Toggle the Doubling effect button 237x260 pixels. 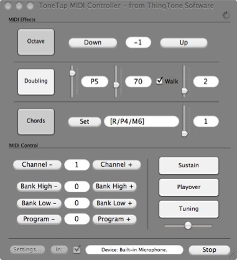click(36, 81)
